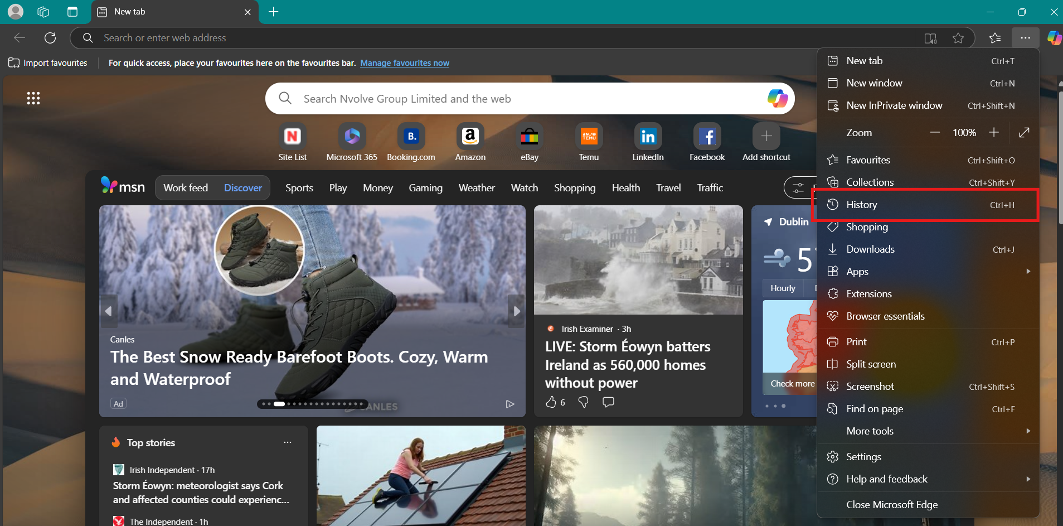Open the split screen icon in address bar
1063x526 pixels.
(930, 38)
